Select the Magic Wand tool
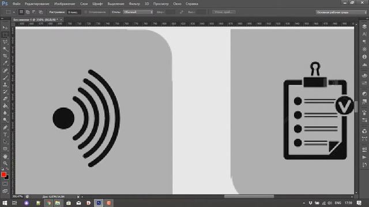 (x=5, y=49)
